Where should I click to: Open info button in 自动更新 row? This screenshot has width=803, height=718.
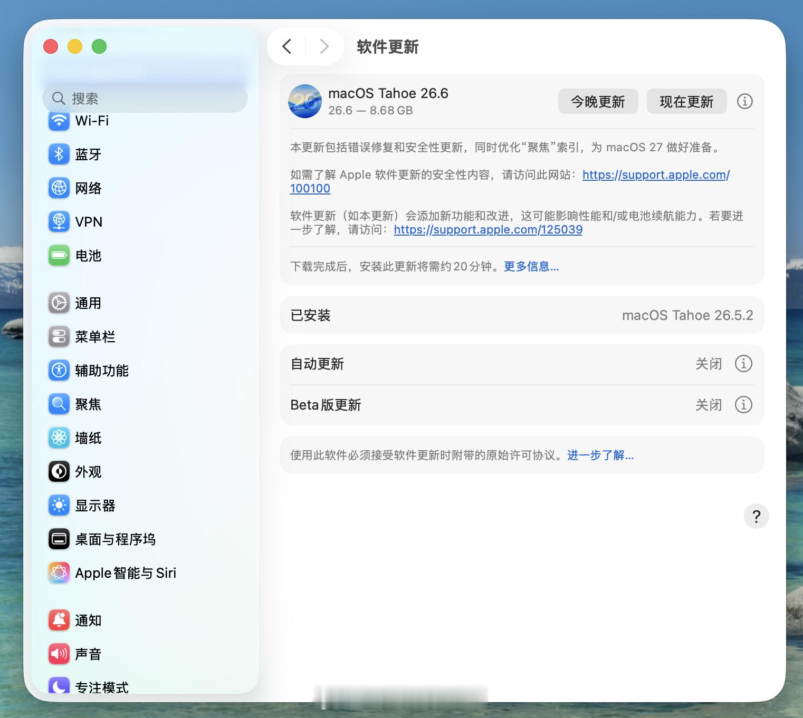coord(743,364)
